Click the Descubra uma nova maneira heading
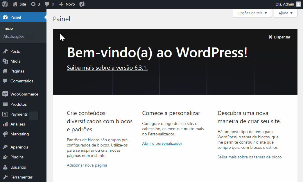303x182 pixels. (x=249, y=117)
